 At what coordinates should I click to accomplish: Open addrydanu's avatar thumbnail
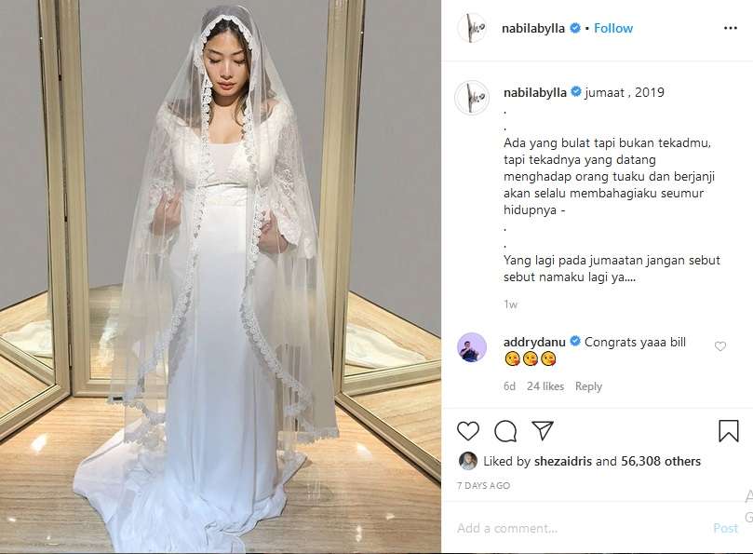[x=472, y=346]
